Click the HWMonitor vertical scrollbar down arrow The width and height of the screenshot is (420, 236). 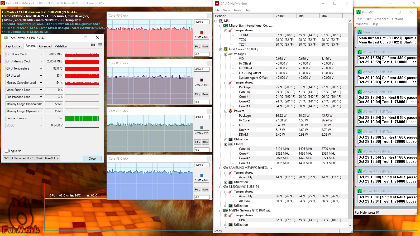point(350,225)
